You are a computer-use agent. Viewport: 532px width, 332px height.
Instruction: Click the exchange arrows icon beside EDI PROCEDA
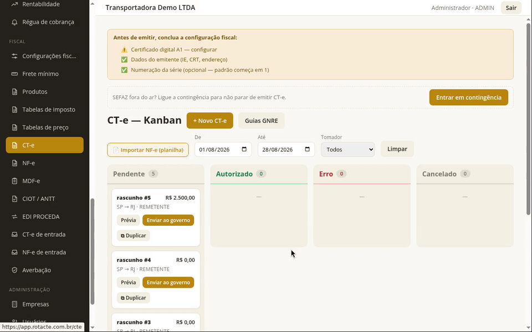pos(14,216)
